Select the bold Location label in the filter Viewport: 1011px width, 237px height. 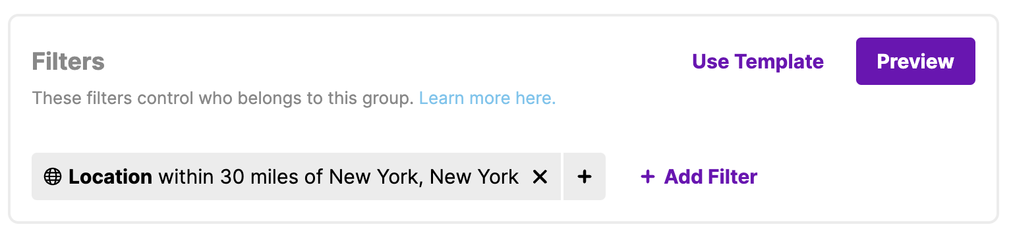pos(110,176)
